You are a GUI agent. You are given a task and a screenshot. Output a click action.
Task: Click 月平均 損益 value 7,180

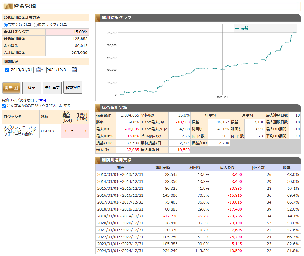(259, 122)
